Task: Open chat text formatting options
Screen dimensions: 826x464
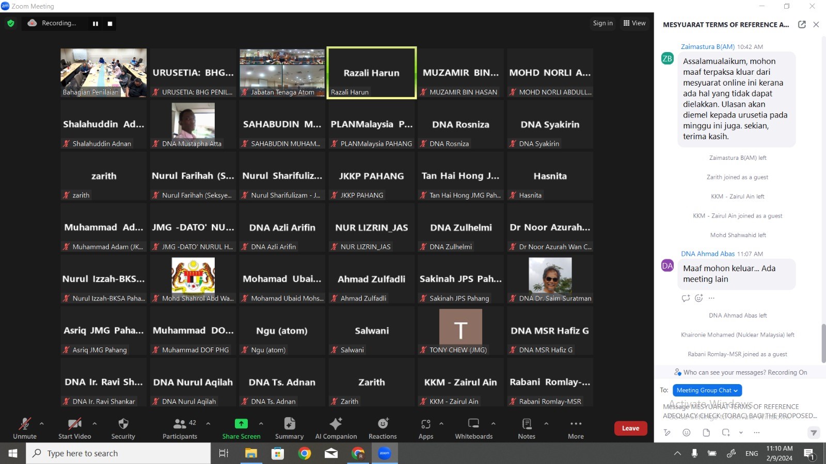Action: pyautogui.click(x=668, y=433)
